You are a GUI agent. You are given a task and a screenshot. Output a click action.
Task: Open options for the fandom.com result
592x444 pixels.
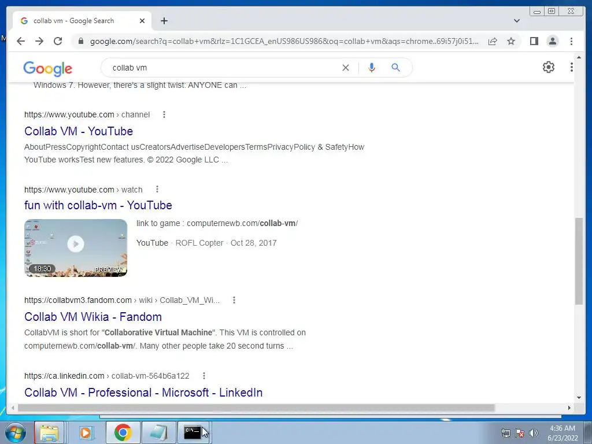pos(234,300)
